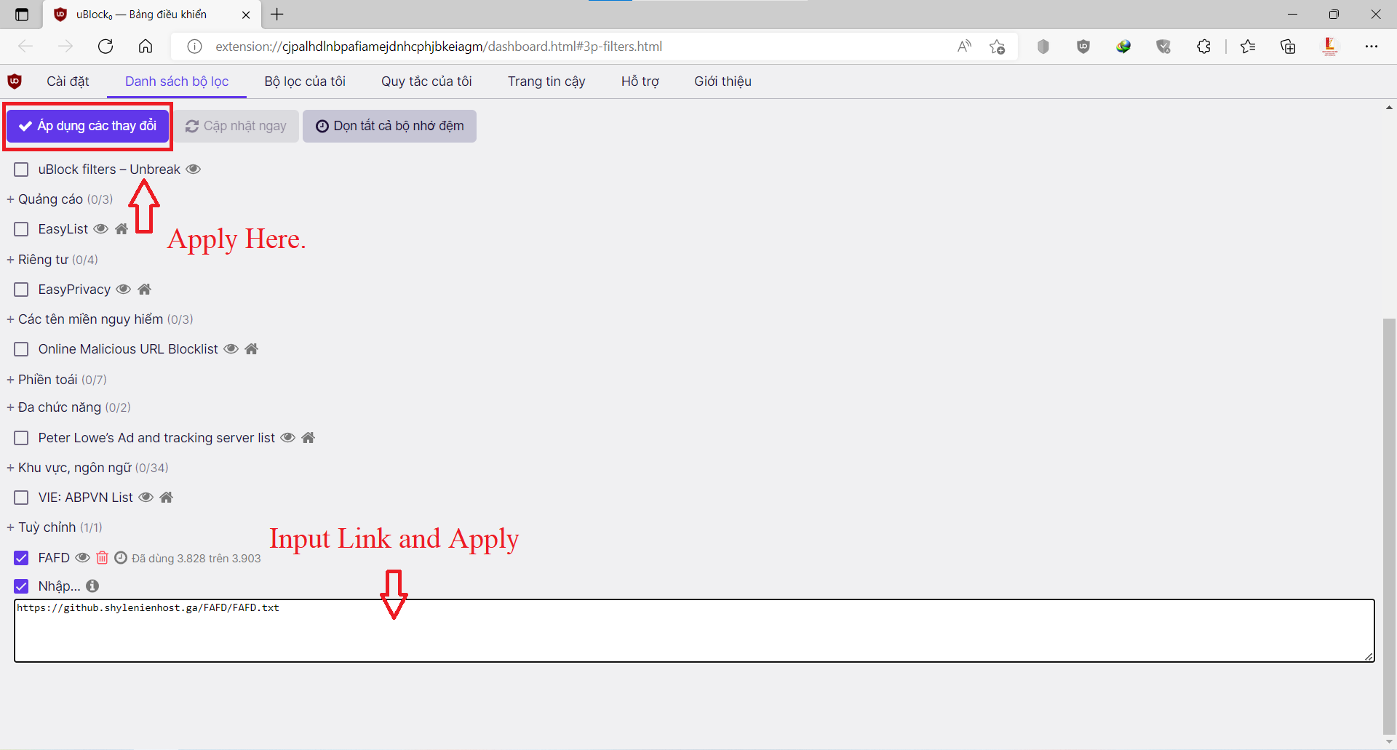
Task: Switch to Cài đặt tab
Action: [68, 81]
